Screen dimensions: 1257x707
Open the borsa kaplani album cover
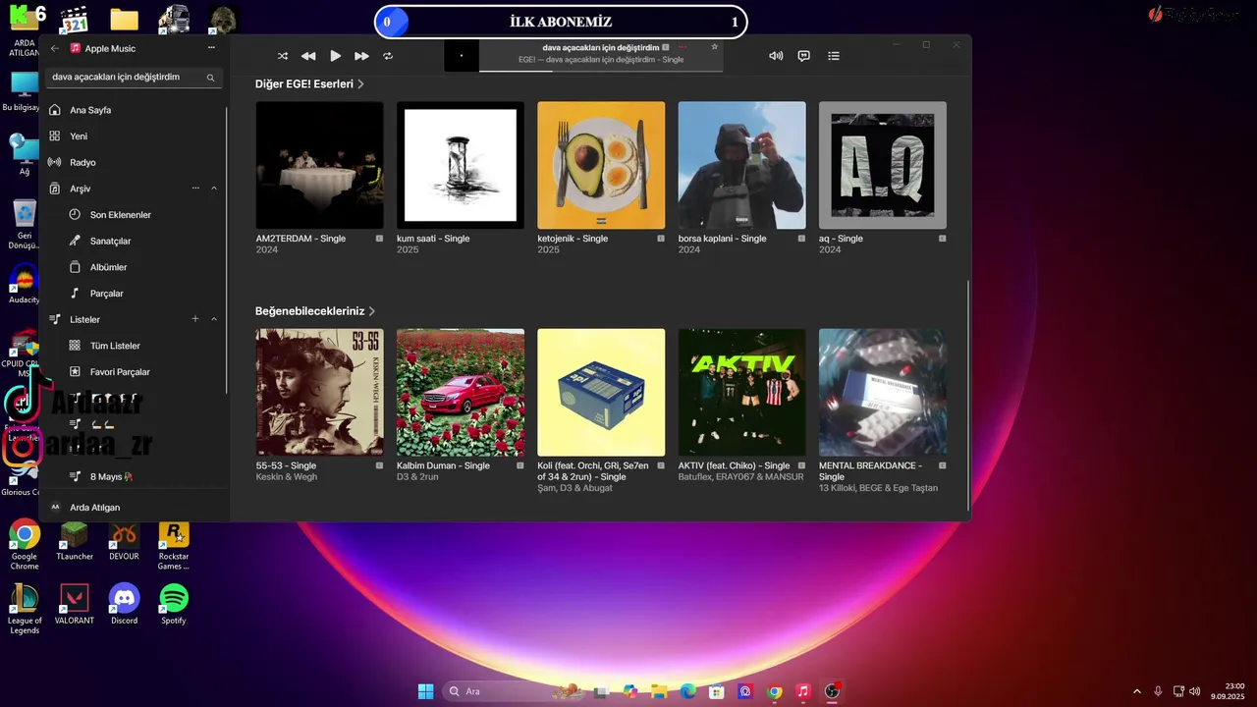coord(741,165)
